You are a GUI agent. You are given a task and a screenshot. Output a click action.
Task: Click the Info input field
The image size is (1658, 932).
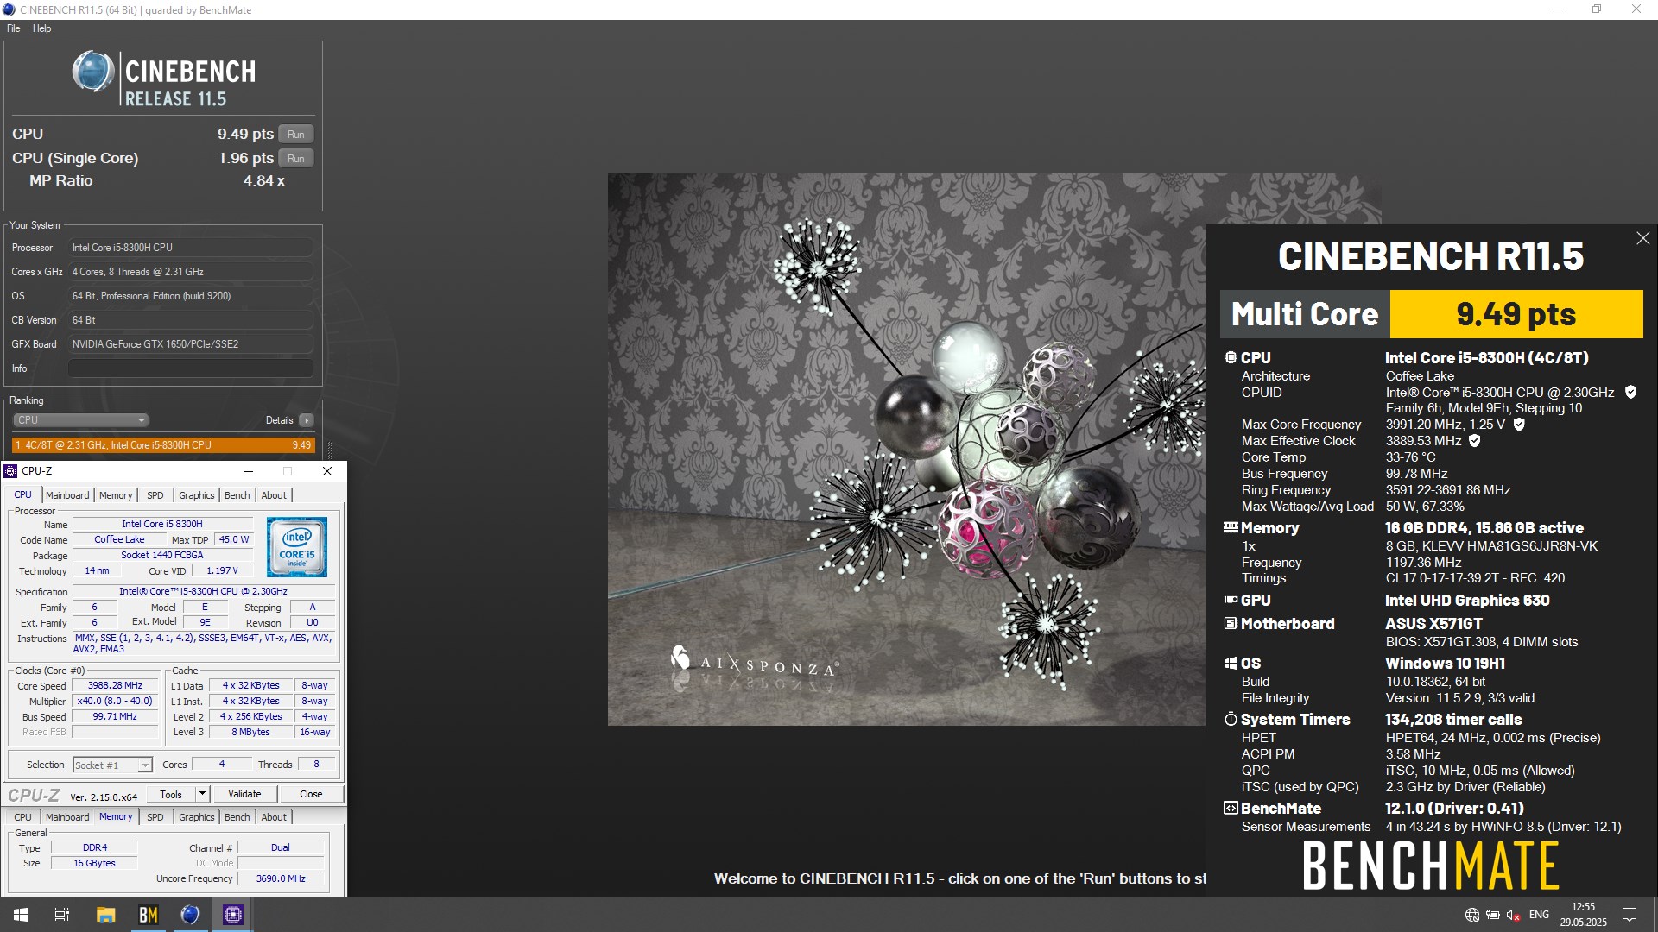(x=190, y=368)
